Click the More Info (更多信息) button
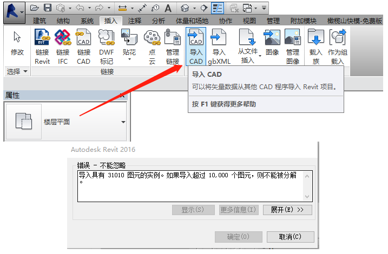This screenshot has width=388, height=254. click(x=239, y=210)
